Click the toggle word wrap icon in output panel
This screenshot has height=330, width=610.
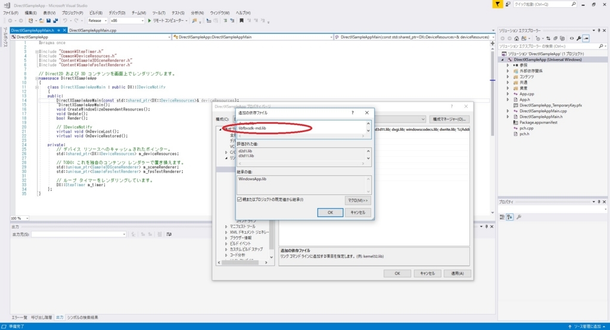pos(169,234)
